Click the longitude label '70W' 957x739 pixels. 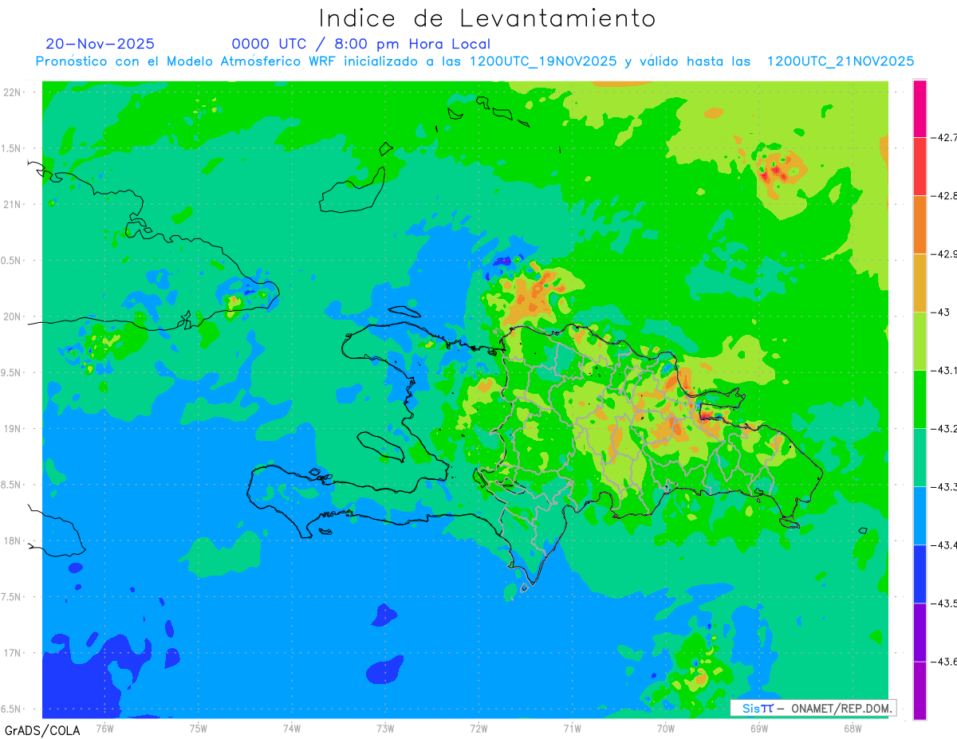pos(666,728)
